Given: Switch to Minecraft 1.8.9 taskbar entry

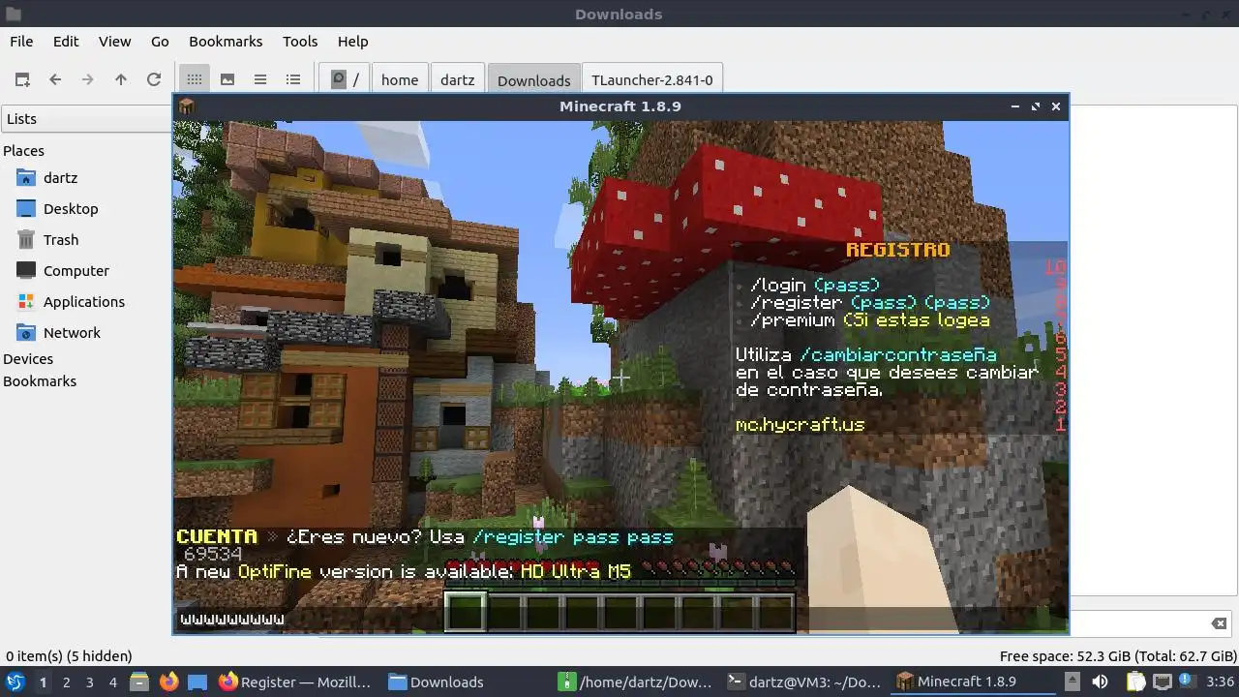Looking at the screenshot, I should [x=973, y=682].
